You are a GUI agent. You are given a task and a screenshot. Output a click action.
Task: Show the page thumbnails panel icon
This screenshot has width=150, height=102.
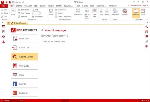(3, 27)
